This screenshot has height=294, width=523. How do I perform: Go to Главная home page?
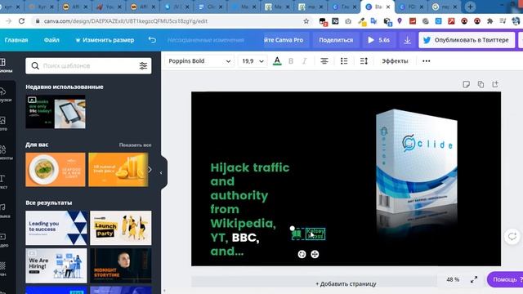tap(16, 40)
